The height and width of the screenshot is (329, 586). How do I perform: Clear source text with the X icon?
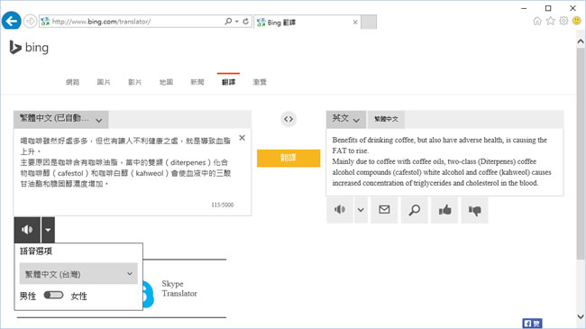coord(243,138)
